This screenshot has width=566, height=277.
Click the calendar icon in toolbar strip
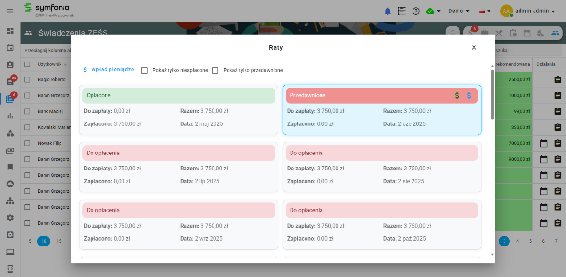point(527,33)
